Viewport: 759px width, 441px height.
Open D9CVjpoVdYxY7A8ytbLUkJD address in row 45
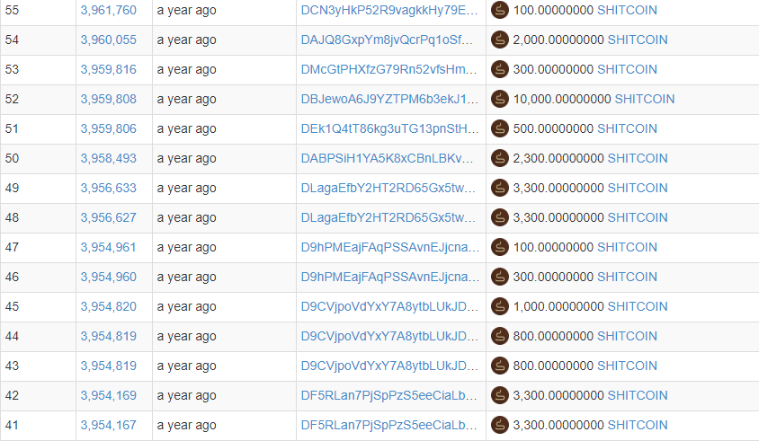tap(389, 306)
